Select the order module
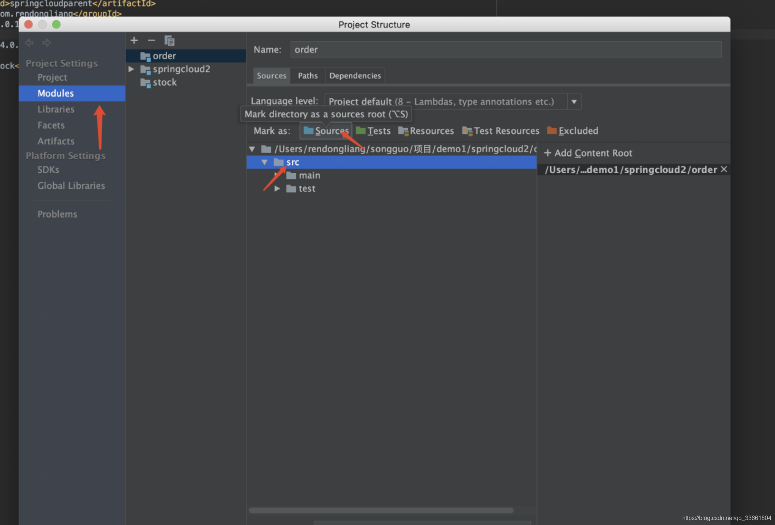 coord(186,56)
